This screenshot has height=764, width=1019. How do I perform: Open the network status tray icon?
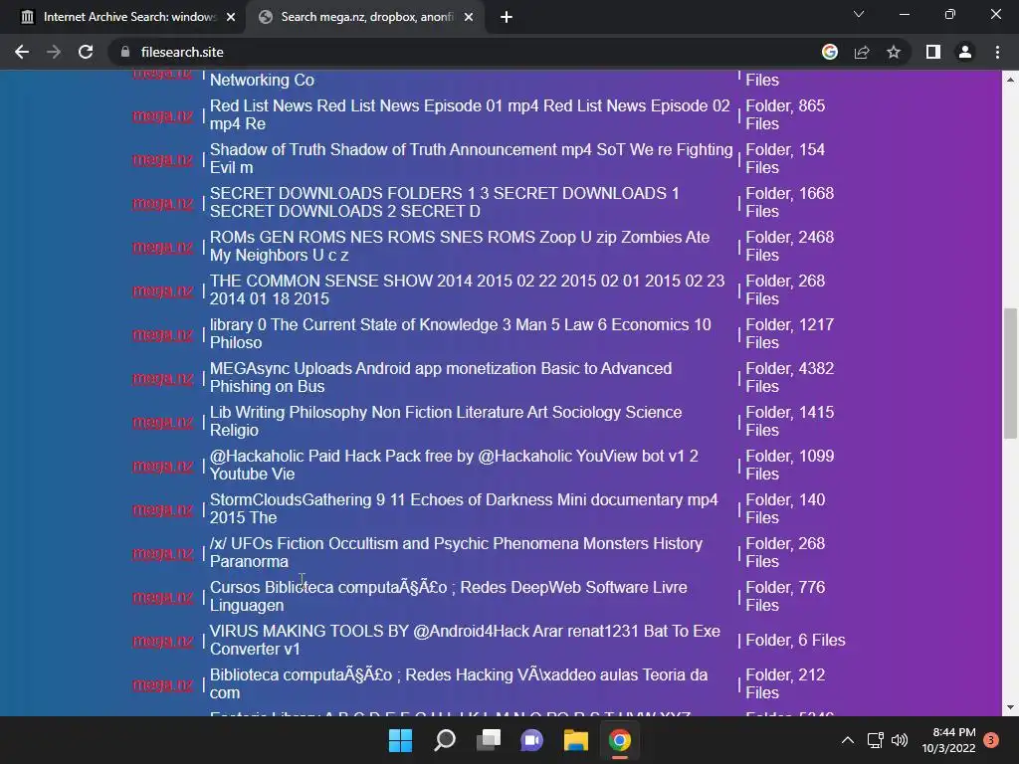(x=876, y=740)
